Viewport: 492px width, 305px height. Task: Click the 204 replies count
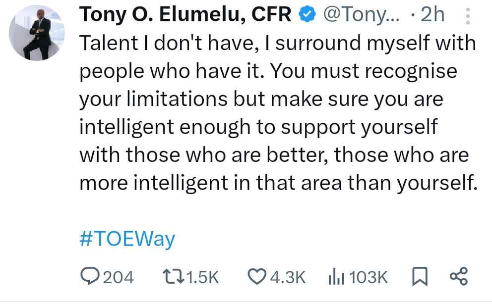click(118, 277)
